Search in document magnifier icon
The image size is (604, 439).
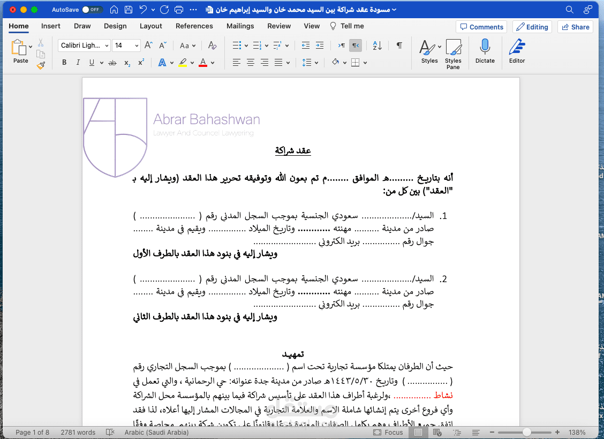(x=569, y=10)
